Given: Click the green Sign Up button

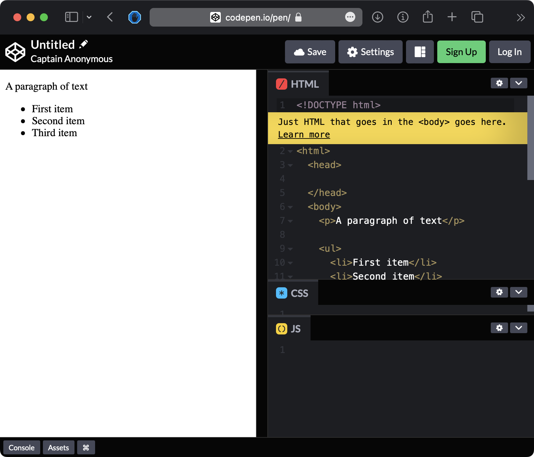Looking at the screenshot, I should click(461, 52).
